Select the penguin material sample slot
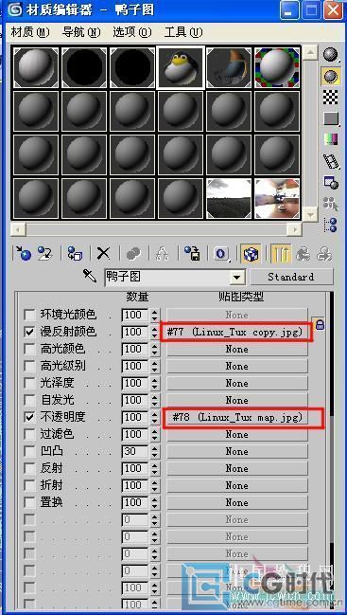Screen dimensions: 347x615 point(181,67)
